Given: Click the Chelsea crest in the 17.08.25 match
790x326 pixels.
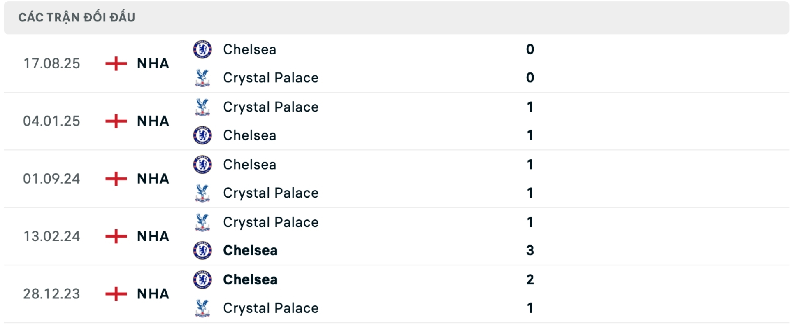Looking at the screenshot, I should click(202, 49).
